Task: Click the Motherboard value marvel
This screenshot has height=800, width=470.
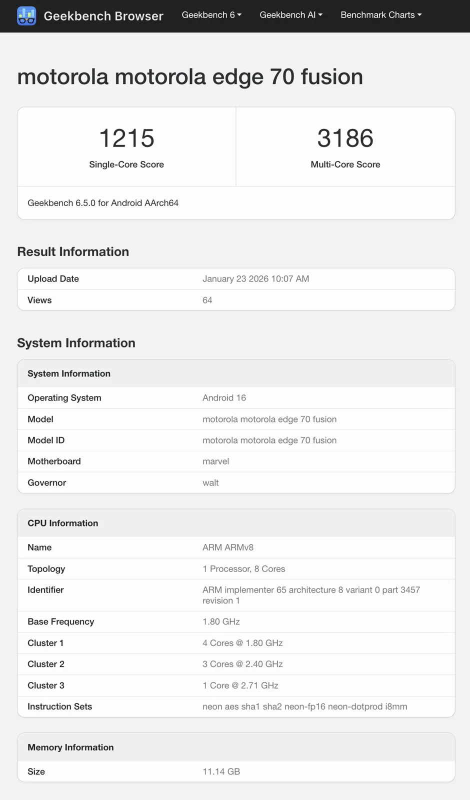Action: [x=215, y=461]
